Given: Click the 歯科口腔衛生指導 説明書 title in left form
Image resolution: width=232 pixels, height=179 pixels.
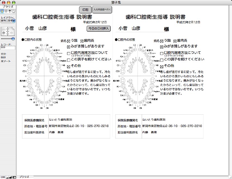Looking at the screenshot, I should tap(62, 17).
